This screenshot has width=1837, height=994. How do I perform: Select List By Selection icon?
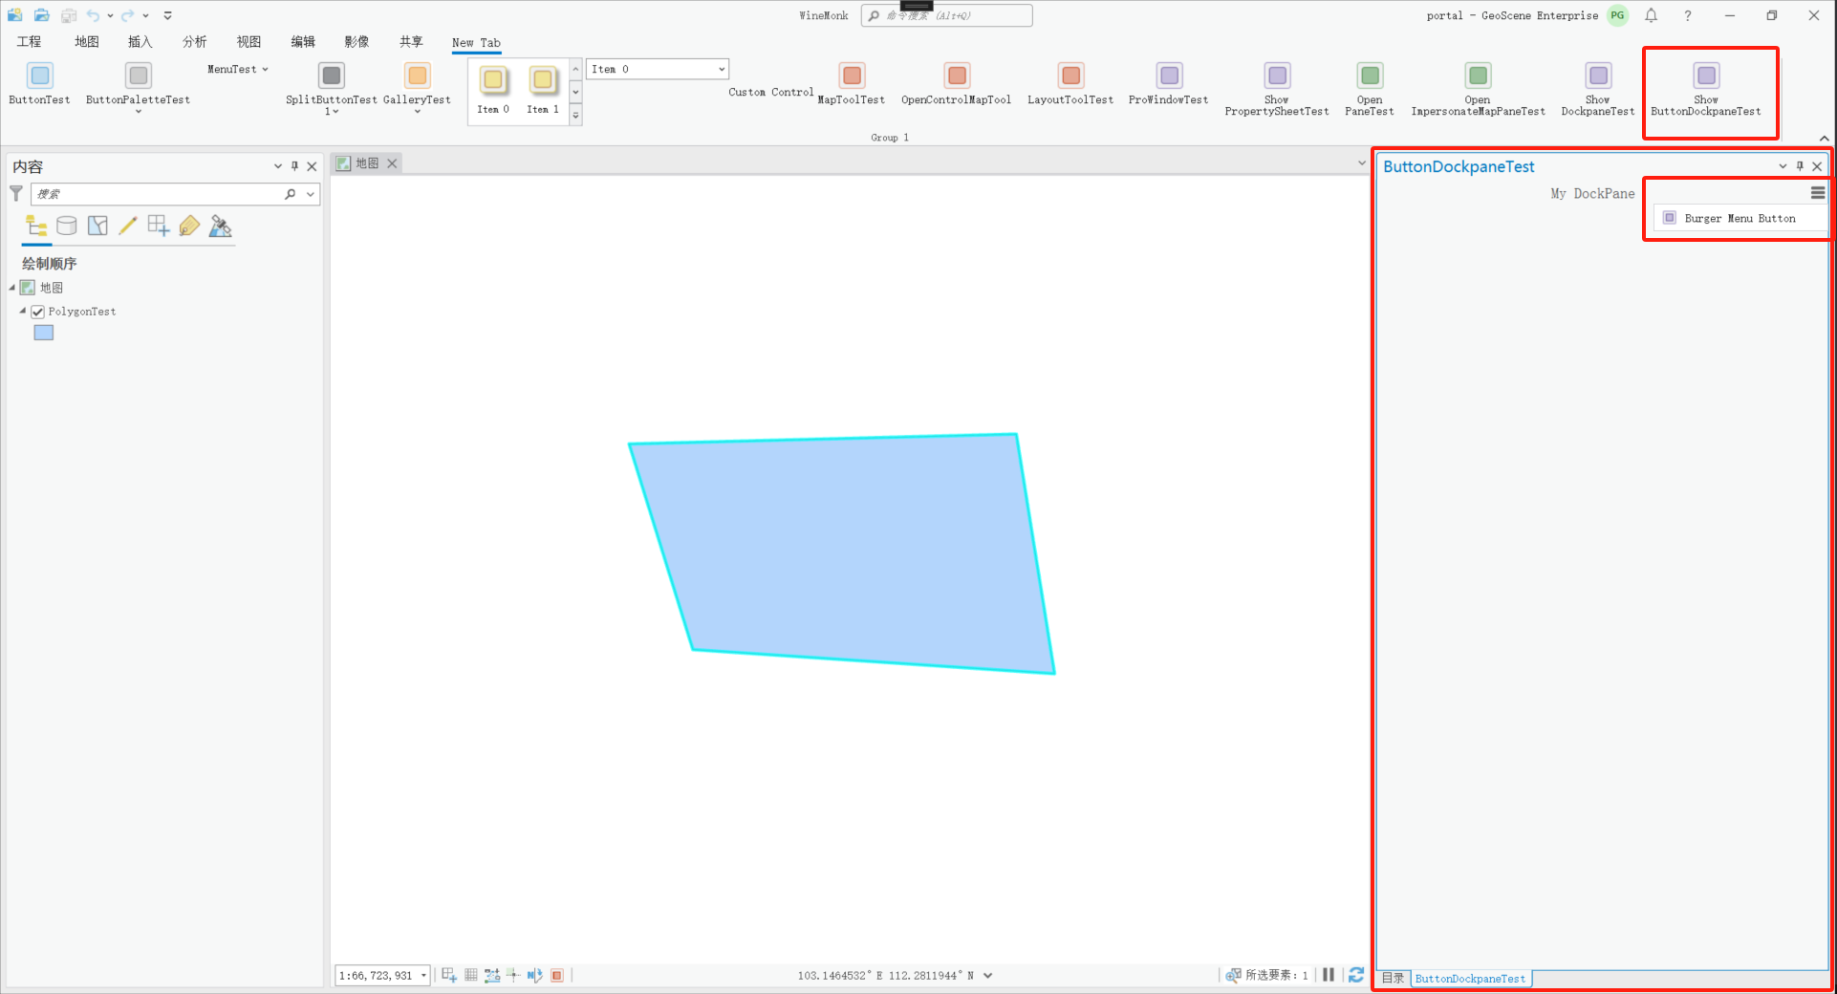(97, 227)
